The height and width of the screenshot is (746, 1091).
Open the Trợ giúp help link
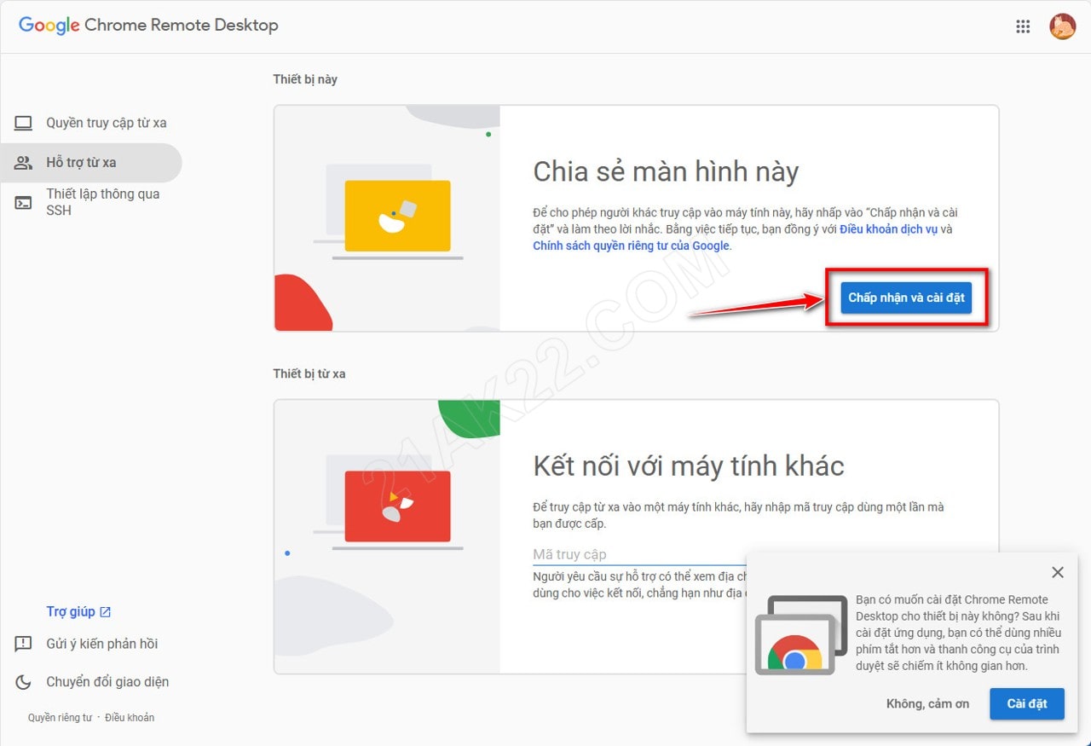(x=71, y=612)
